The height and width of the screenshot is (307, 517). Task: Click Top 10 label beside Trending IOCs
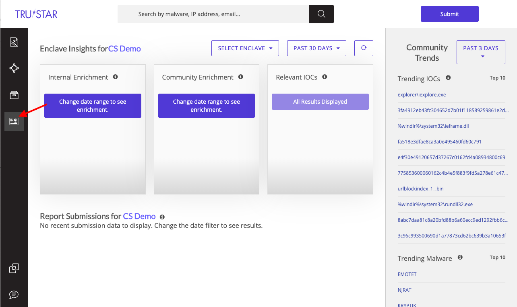pos(497,78)
